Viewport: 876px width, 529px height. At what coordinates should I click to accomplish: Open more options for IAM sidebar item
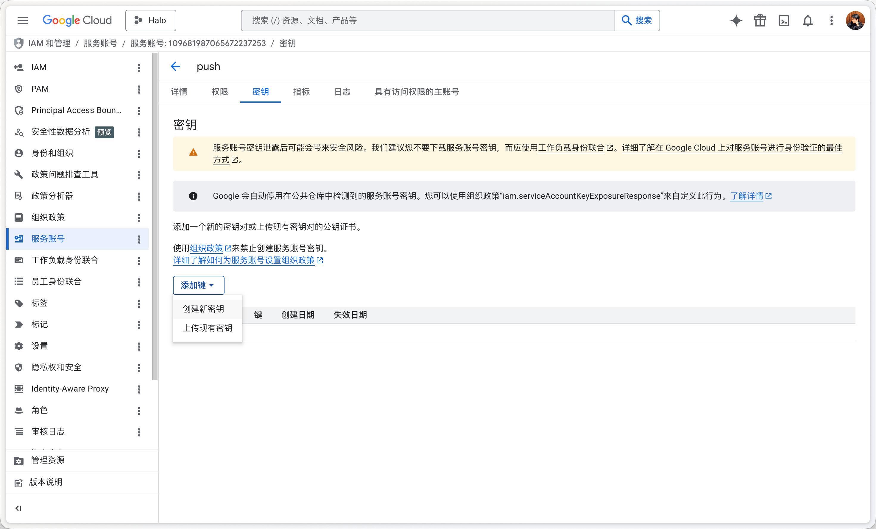click(x=139, y=68)
